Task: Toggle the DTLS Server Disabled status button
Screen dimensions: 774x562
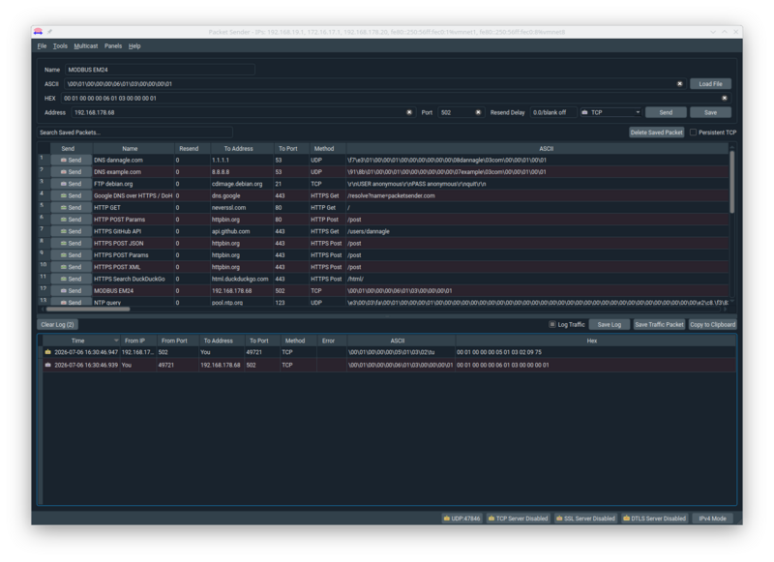Action: 655,518
